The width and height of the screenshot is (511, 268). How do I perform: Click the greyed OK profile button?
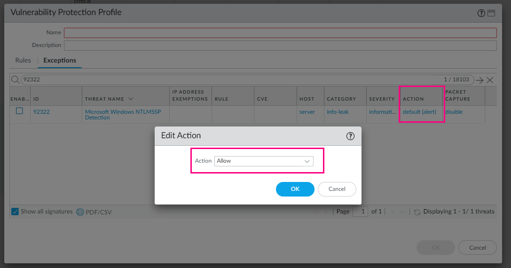[435, 248]
